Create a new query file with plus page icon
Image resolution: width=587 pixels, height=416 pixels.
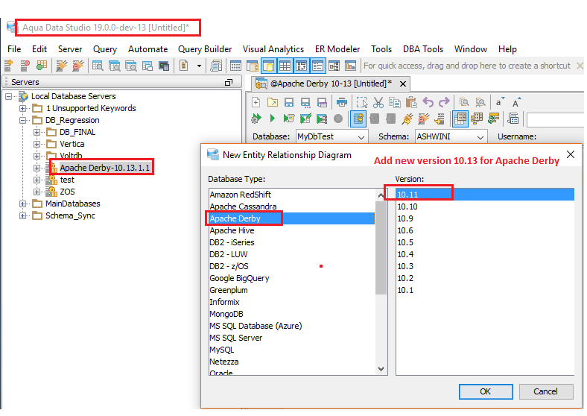coord(256,102)
